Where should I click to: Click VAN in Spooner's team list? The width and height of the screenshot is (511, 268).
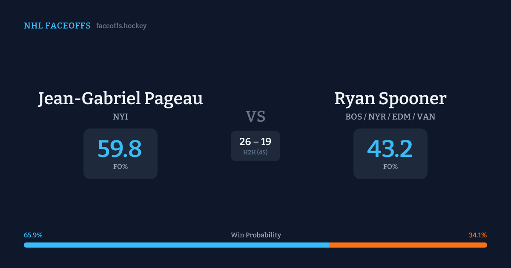(426, 117)
